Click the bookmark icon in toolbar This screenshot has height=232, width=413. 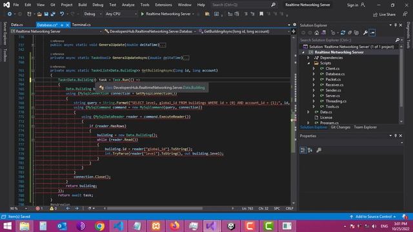tap(261, 14)
